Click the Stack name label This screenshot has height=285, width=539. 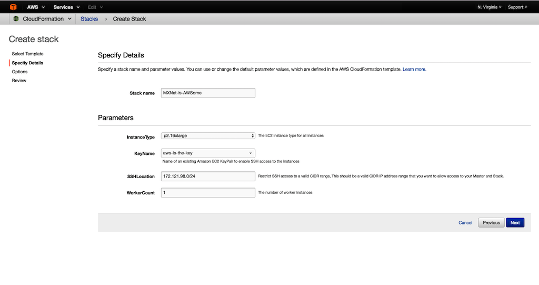tap(142, 93)
